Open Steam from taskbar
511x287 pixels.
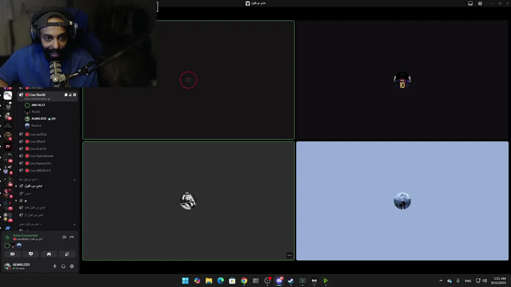click(x=291, y=281)
